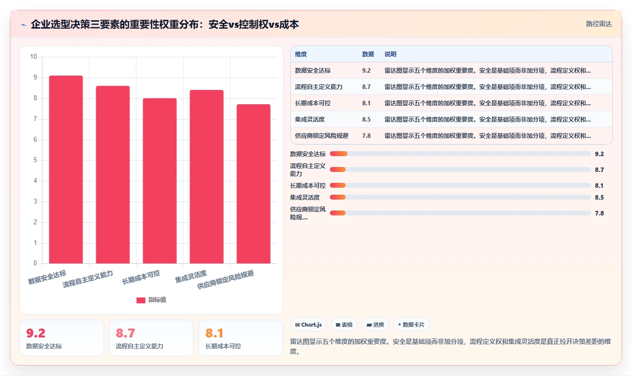Screen dimensions: 632x376
Task: Click the 长期成本可控 progress bar
Action: [x=460, y=185]
